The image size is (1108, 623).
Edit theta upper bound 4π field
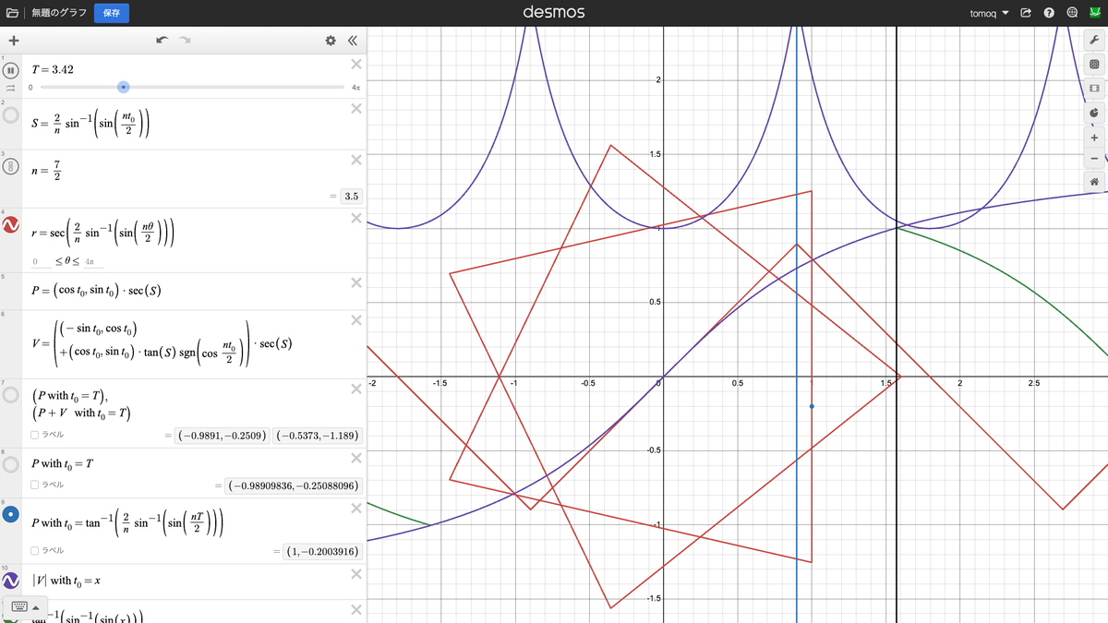92,262
